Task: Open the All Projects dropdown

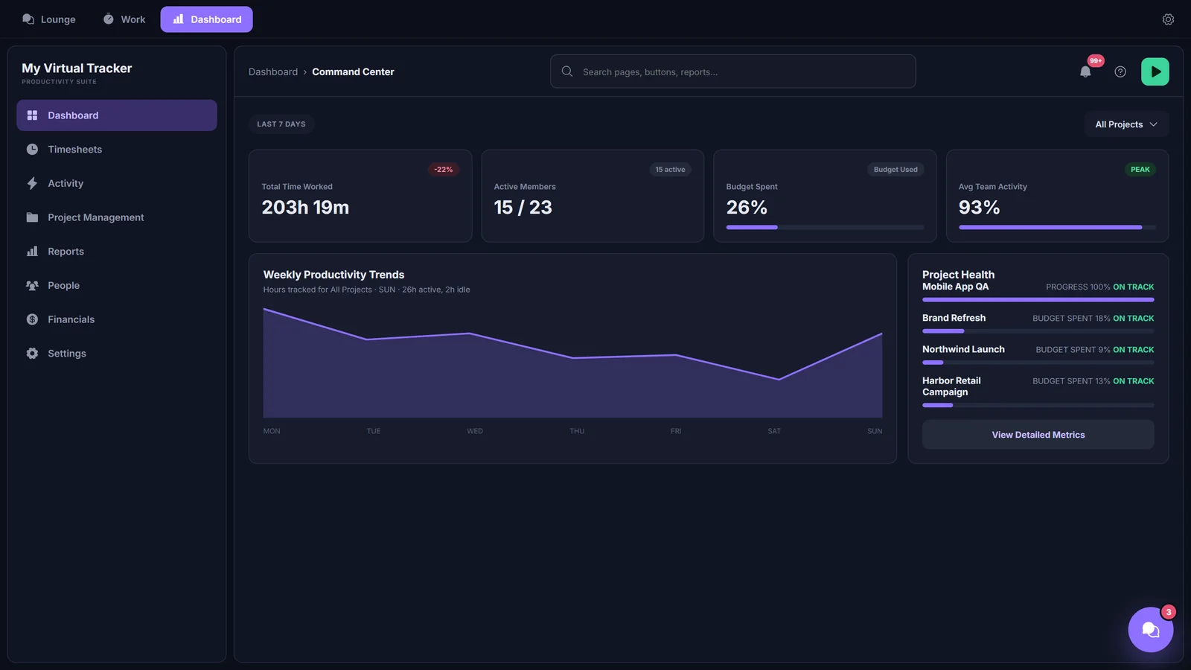Action: point(1126,124)
